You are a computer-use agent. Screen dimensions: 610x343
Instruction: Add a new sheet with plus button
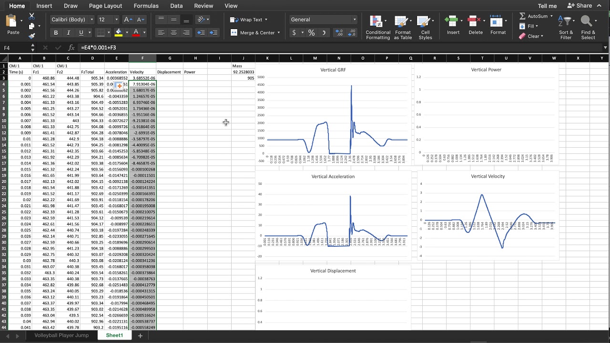coord(140,336)
